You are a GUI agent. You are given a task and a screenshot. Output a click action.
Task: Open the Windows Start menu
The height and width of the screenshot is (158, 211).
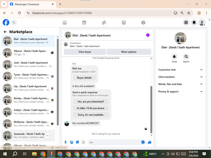pos(5,154)
